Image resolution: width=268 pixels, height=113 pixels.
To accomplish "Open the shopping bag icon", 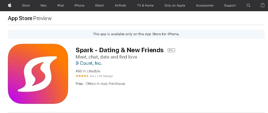I will click(x=262, y=5).
